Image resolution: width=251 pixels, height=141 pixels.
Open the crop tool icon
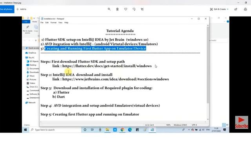click(x=142, y=9)
